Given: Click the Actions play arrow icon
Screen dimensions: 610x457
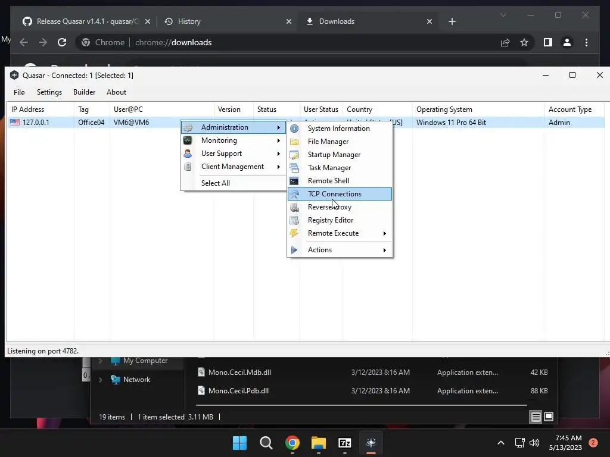Looking at the screenshot, I should [x=294, y=250].
